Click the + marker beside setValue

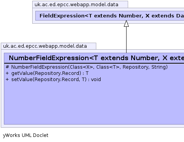(x=7, y=79)
